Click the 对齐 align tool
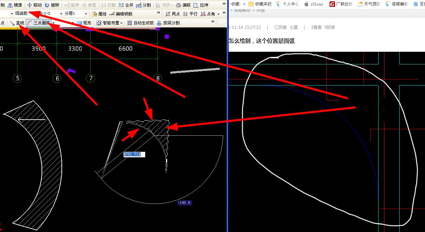The height and width of the screenshot is (232, 425). coord(163,5)
